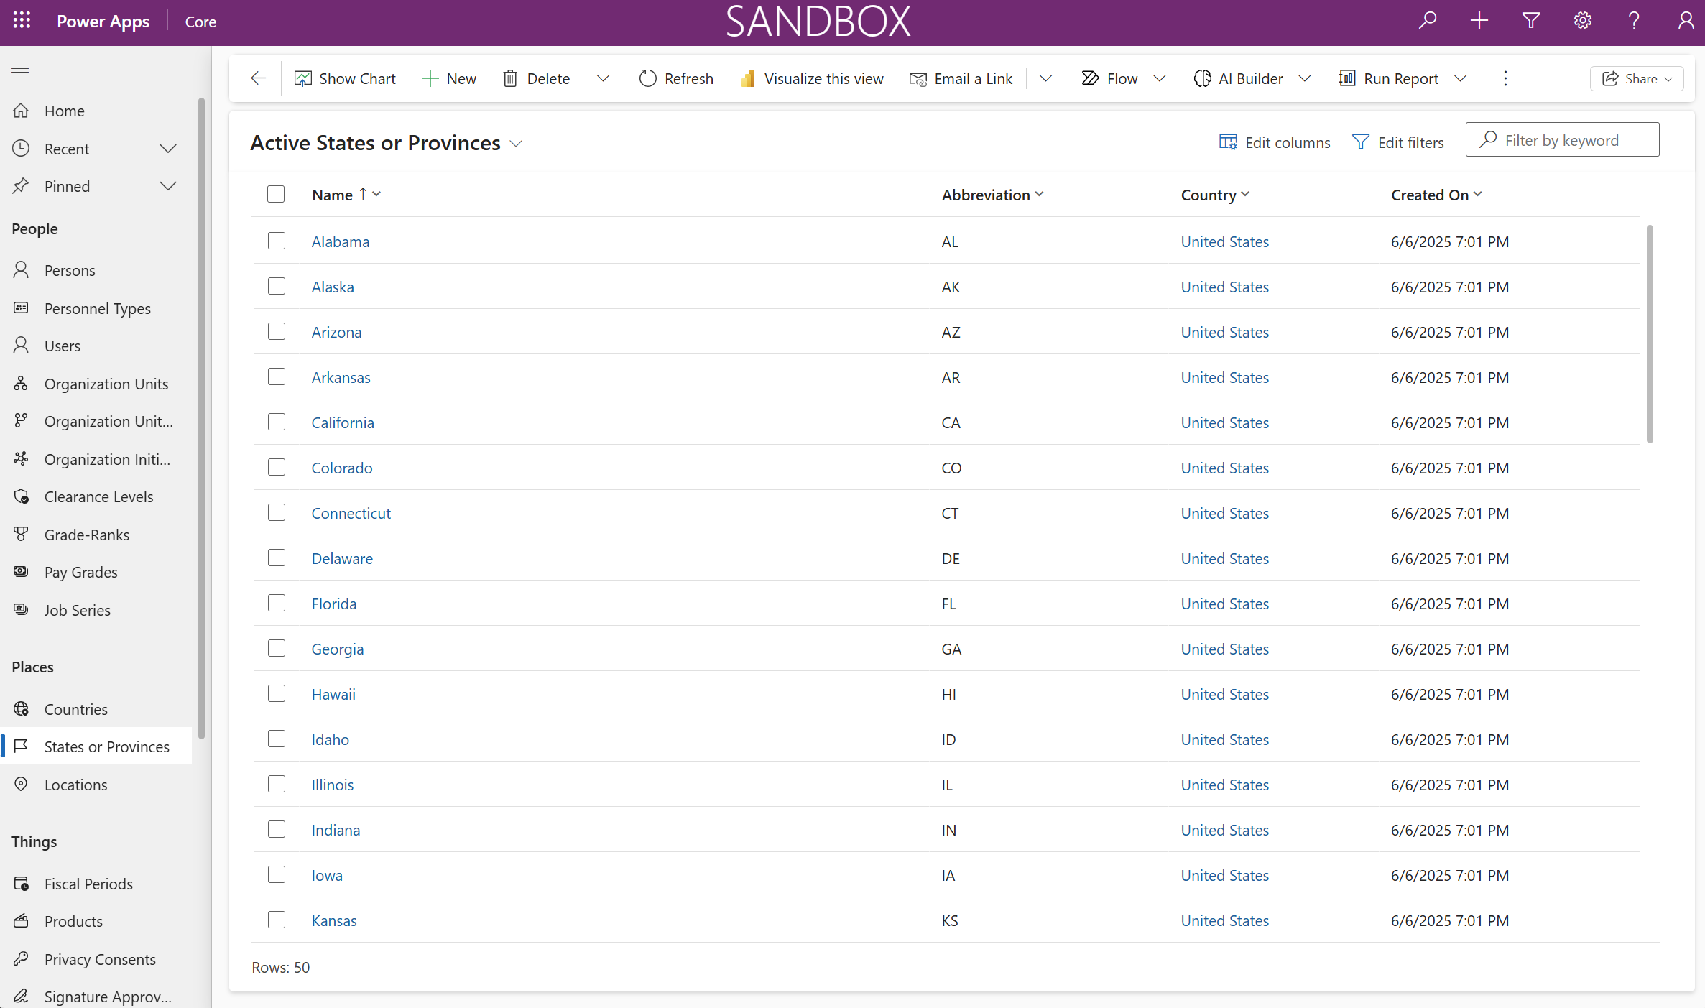The width and height of the screenshot is (1705, 1008).
Task: Click United States link in Hawaii row
Action: click(1225, 694)
